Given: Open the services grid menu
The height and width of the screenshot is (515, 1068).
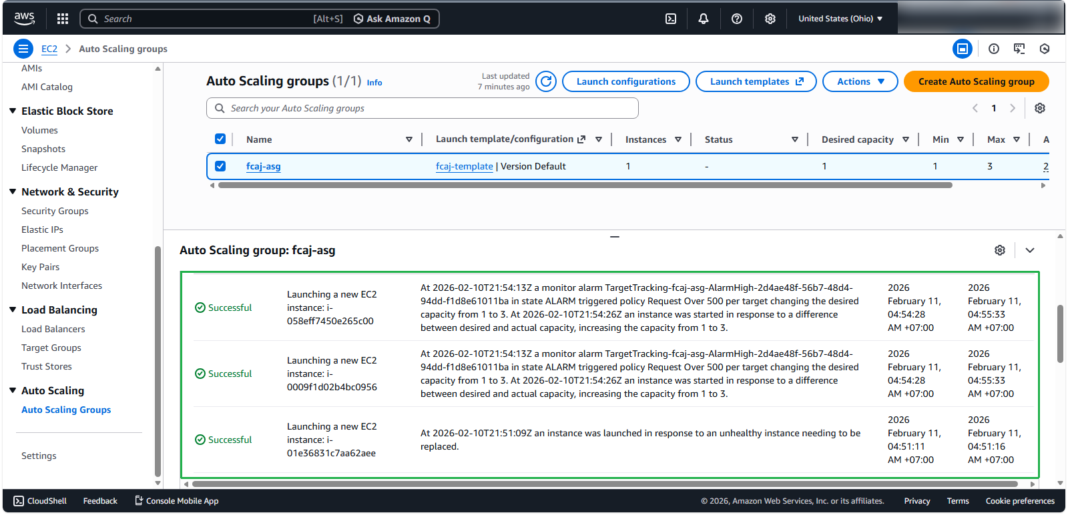Looking at the screenshot, I should 63,19.
